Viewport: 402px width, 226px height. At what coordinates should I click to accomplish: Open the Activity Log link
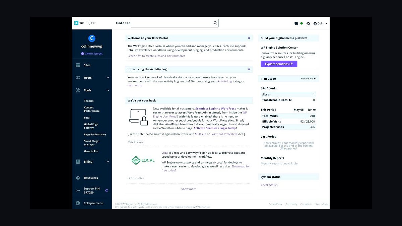[x=224, y=81]
